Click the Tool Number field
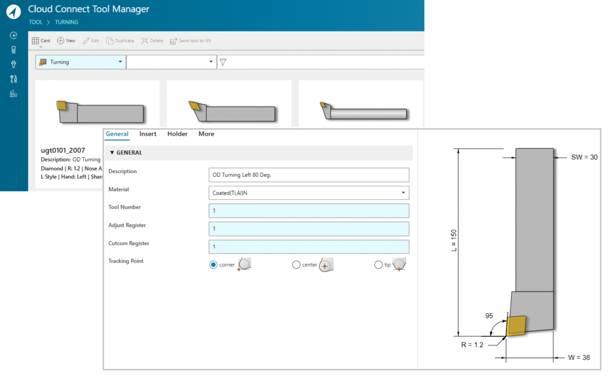The height and width of the screenshot is (378, 610). 309,211
